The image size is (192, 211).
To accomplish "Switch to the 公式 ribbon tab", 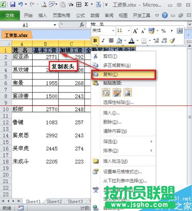I will point(81,15).
